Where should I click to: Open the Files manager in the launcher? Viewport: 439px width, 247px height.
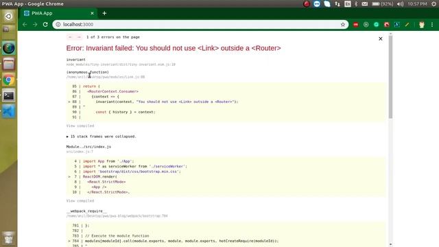(x=8, y=64)
